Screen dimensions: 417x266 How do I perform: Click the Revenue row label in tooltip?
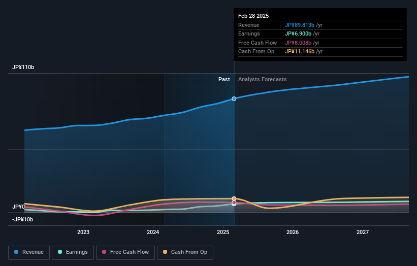click(x=249, y=25)
